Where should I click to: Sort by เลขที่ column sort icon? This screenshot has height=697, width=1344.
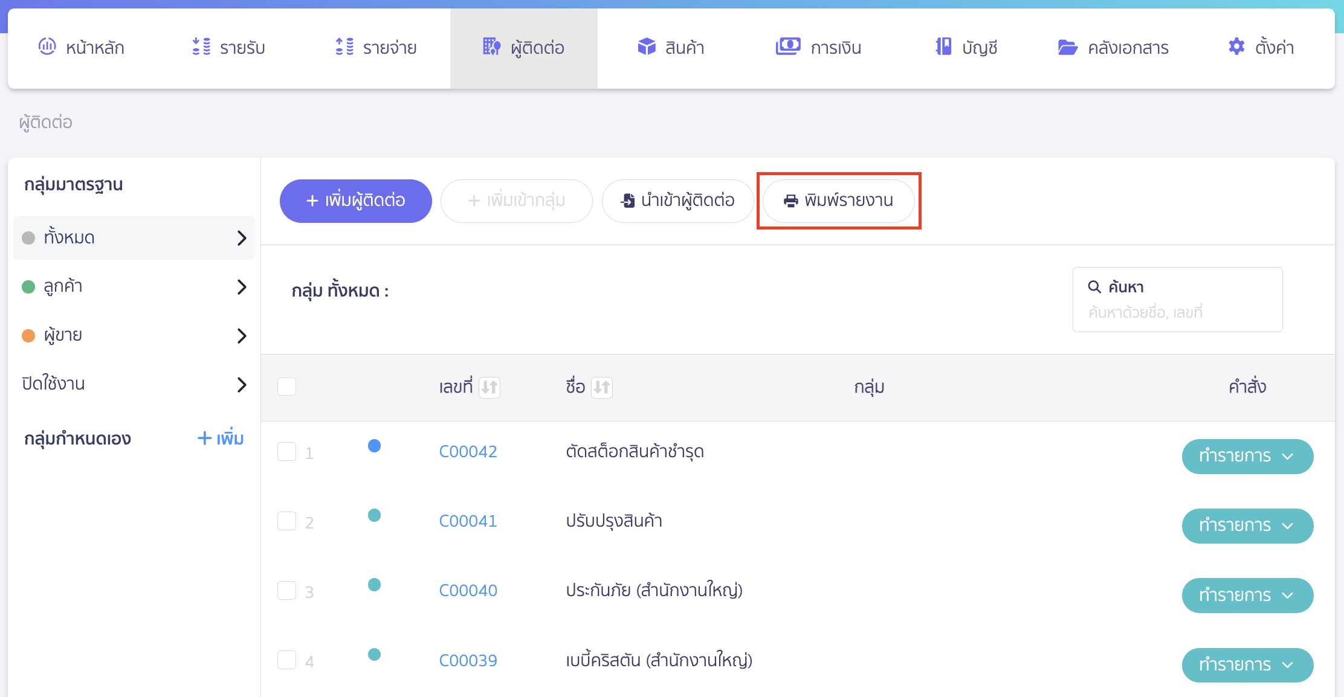point(489,387)
